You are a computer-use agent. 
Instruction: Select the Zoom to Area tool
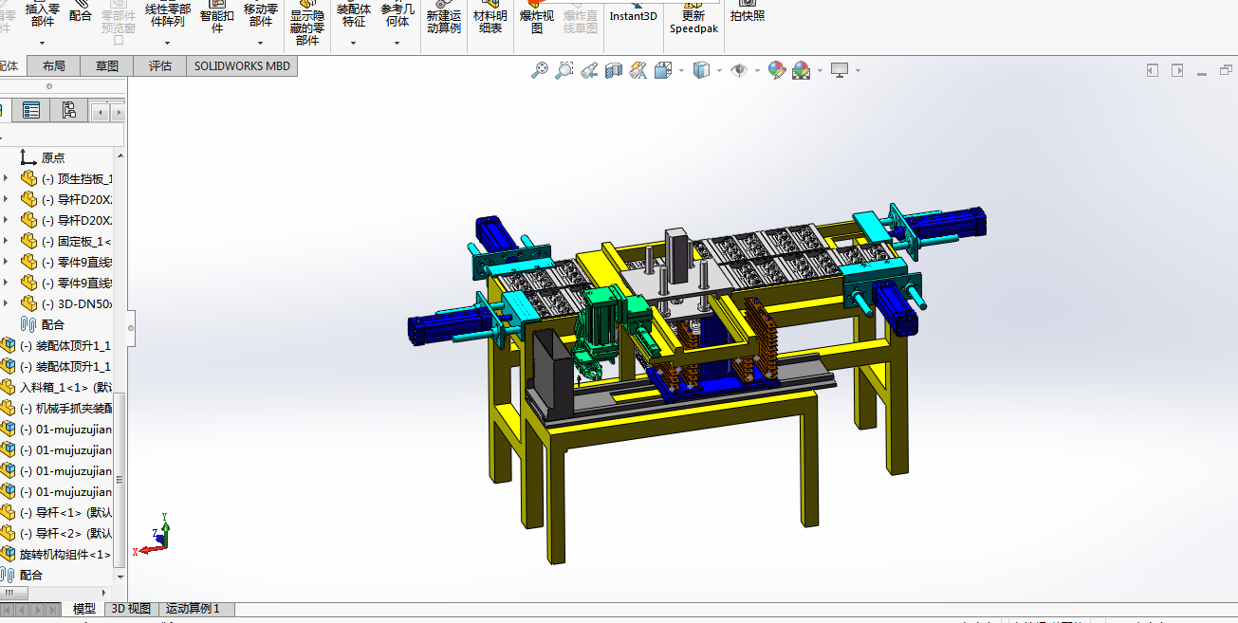click(x=564, y=70)
